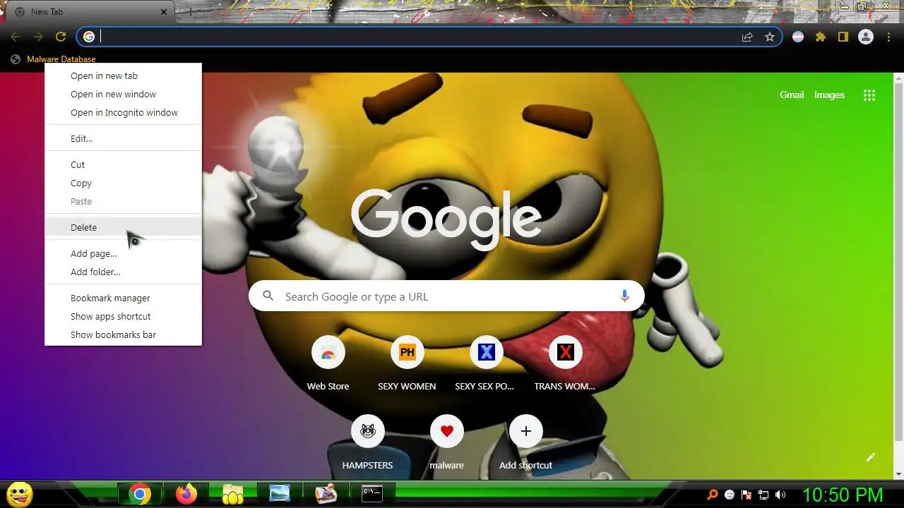
Task: Click the Reload page icon
Action: [x=61, y=37]
